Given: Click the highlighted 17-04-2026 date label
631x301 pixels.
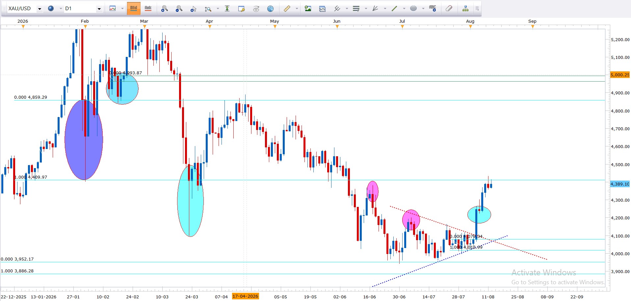Looking at the screenshot, I should click(245, 296).
